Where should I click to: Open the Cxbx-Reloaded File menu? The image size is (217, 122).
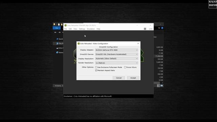point(65,29)
